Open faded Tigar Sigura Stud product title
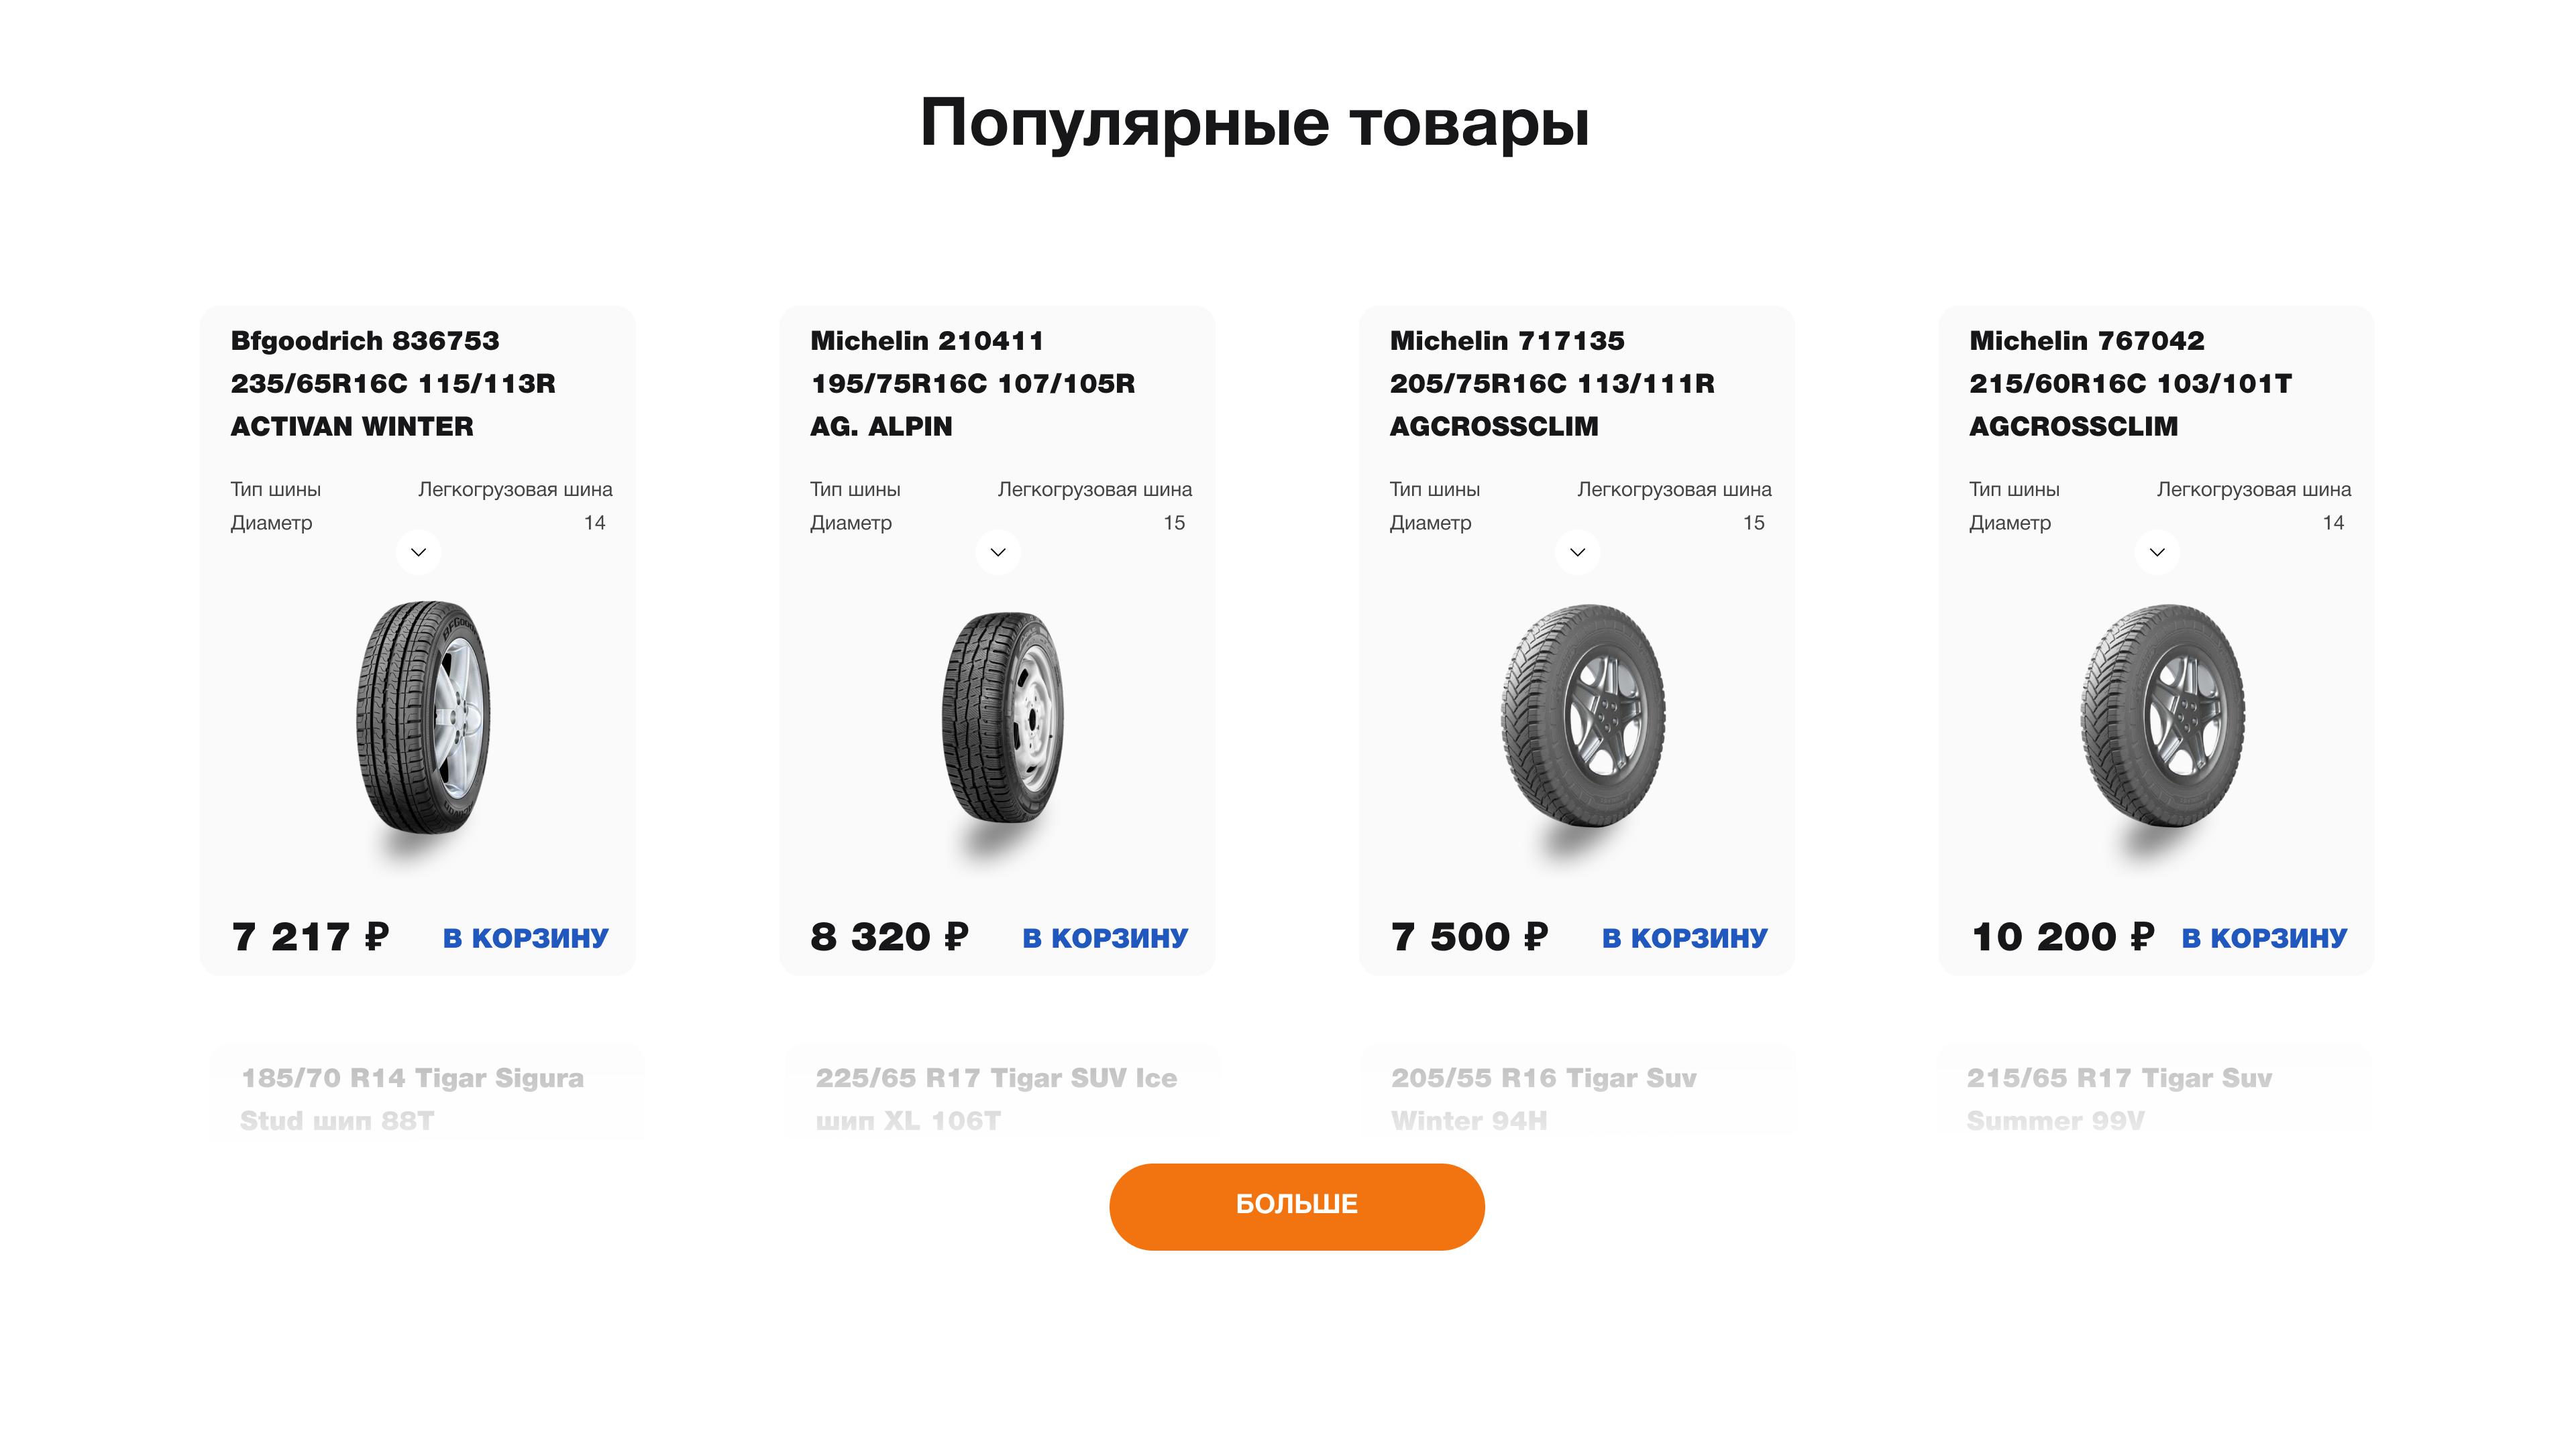The height and width of the screenshot is (1437, 2576). point(412,1099)
